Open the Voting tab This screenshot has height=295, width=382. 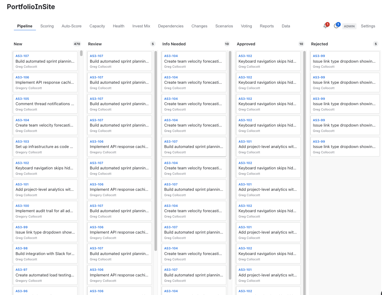[246, 26]
